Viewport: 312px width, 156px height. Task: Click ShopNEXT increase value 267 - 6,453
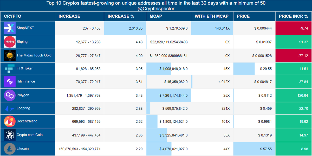(x=92, y=28)
